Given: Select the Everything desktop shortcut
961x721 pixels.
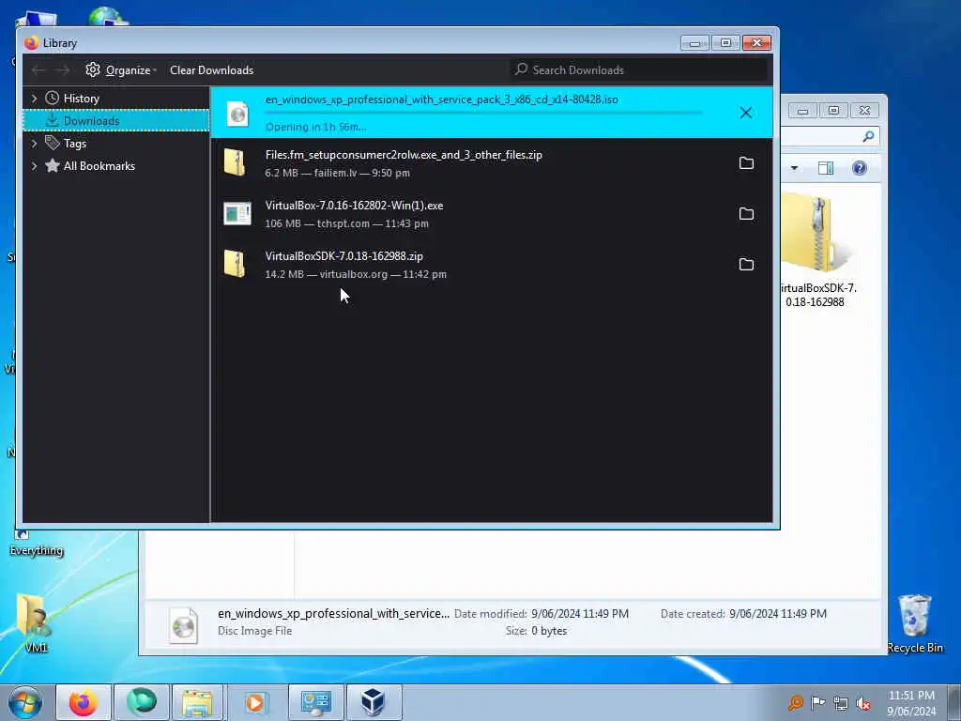Looking at the screenshot, I should (37, 544).
